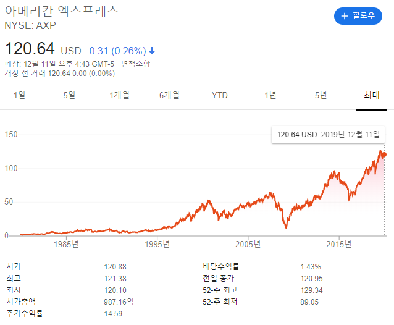Click the 1995년 axis label
The image size is (394, 325).
click(x=157, y=244)
